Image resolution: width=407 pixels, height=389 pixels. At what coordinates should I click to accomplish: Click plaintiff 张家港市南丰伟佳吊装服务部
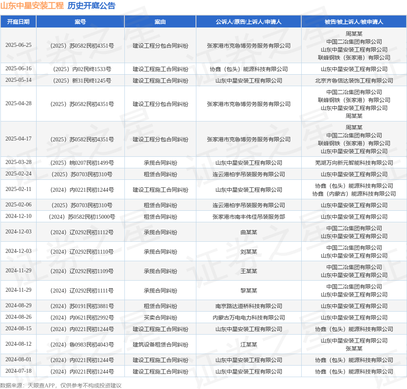(x=249, y=217)
